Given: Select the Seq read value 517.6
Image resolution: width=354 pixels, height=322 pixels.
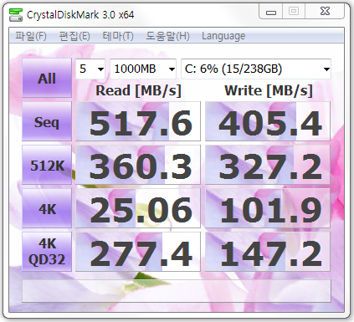Looking at the screenshot, I should pyautogui.click(x=138, y=121).
